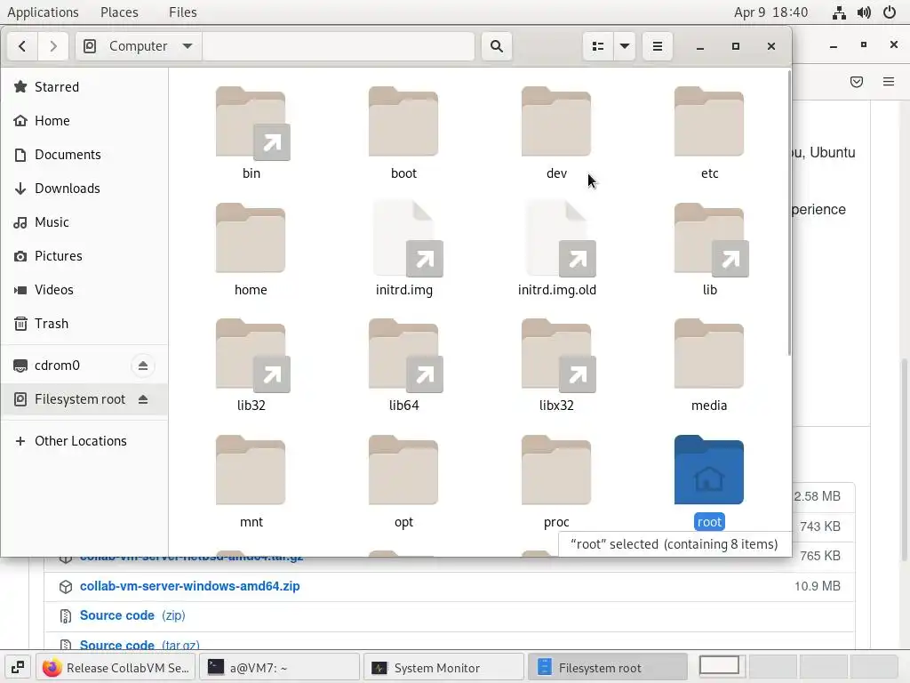Screen dimensions: 910x683
Task: Open the home folder in the file grid
Action: pos(251,238)
